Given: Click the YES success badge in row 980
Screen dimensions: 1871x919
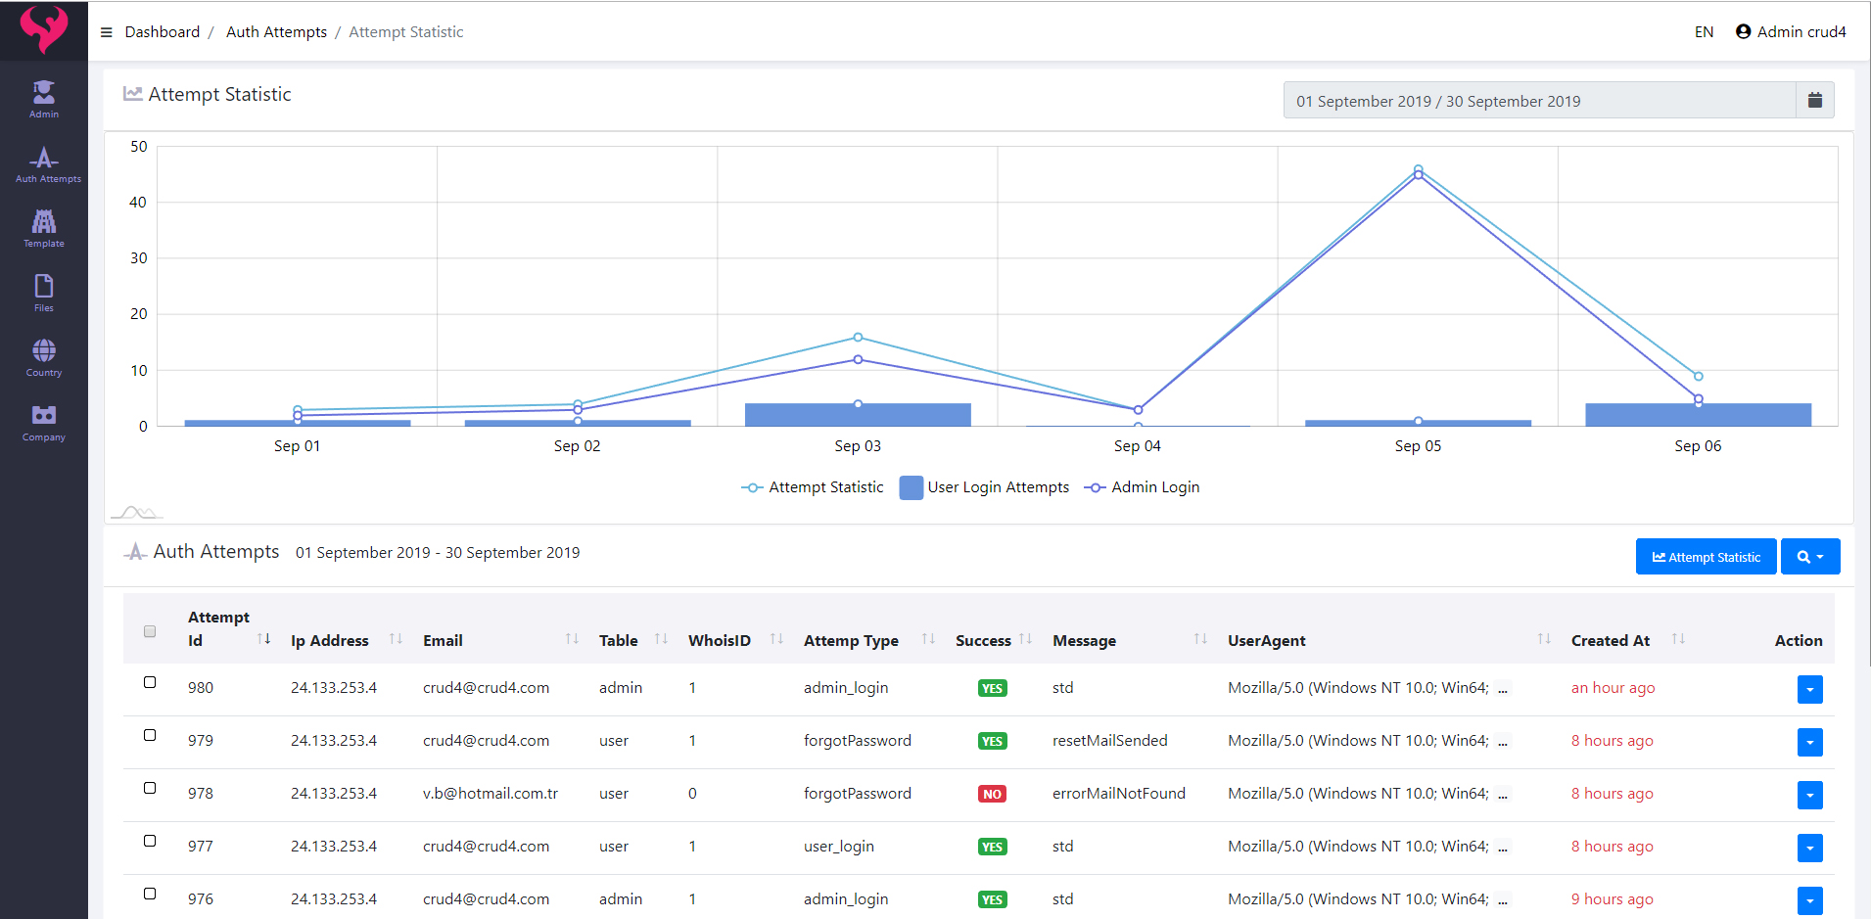Looking at the screenshot, I should 992,688.
